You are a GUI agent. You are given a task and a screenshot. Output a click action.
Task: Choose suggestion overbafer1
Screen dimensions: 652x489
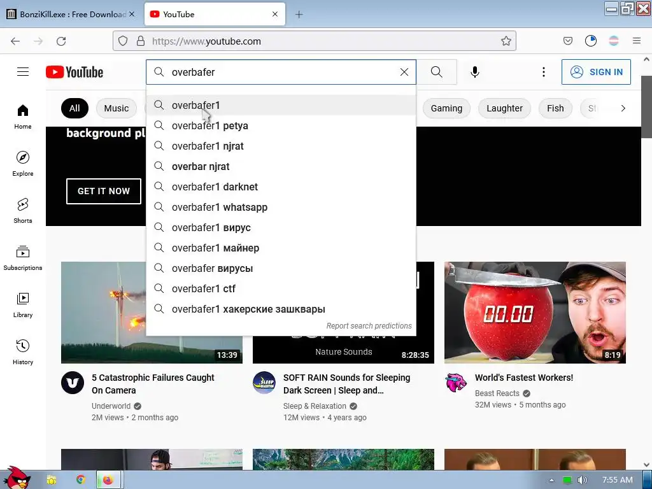click(281, 105)
